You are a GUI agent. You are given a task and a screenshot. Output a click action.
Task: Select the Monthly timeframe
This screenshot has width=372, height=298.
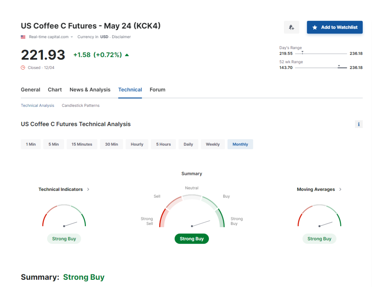pyautogui.click(x=240, y=144)
